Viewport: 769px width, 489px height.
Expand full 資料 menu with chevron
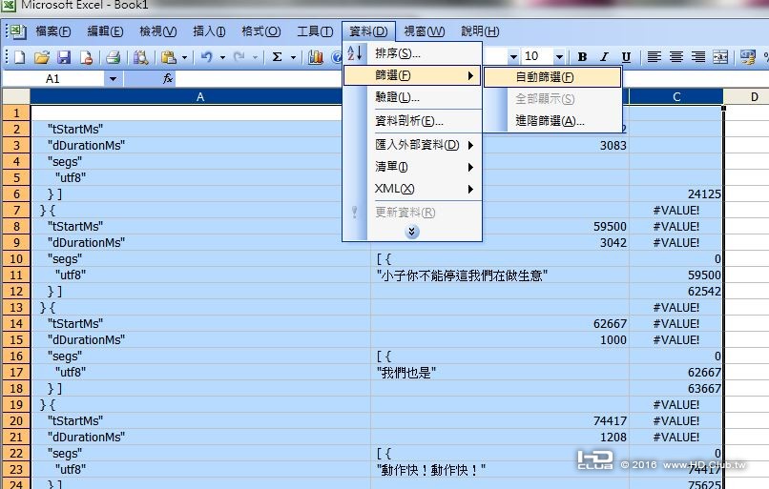[412, 232]
